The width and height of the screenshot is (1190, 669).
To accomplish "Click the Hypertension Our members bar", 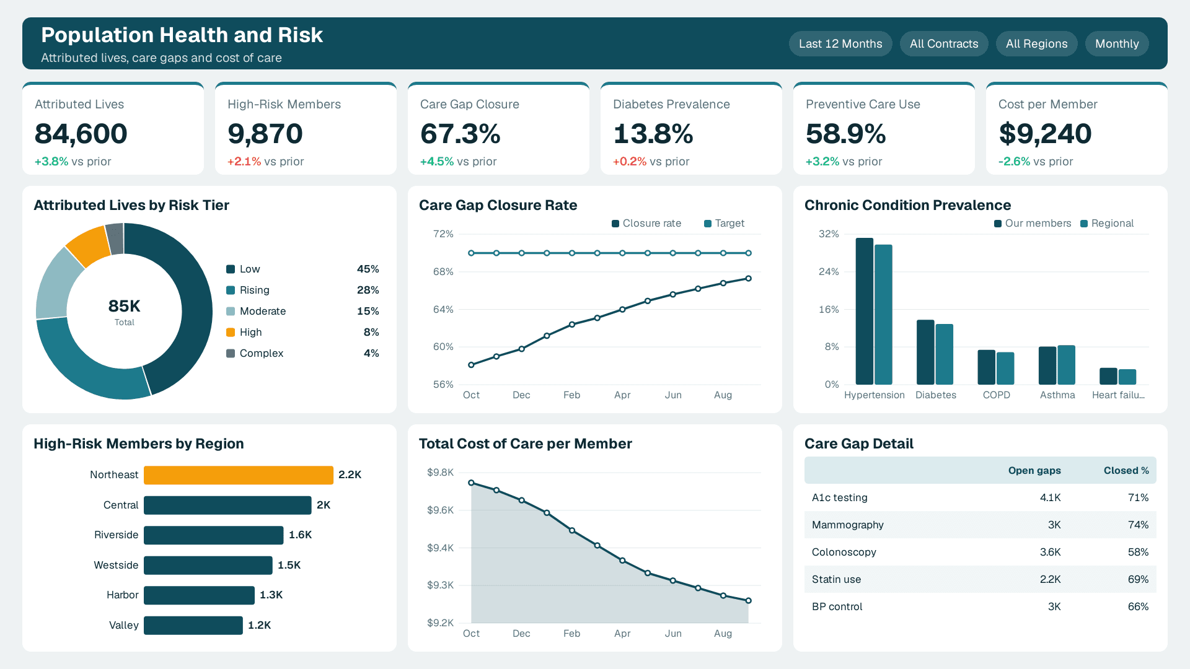I will pyautogui.click(x=865, y=311).
